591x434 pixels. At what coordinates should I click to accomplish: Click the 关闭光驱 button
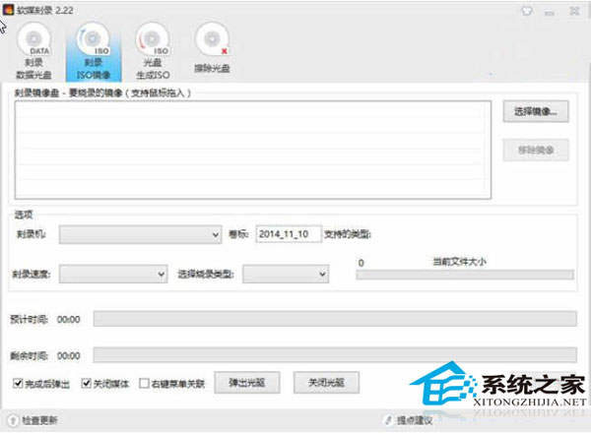(326, 383)
